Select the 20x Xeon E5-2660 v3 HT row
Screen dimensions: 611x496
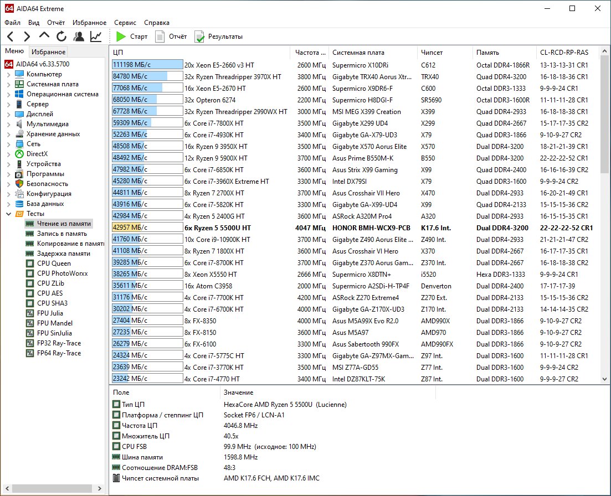(x=355, y=65)
